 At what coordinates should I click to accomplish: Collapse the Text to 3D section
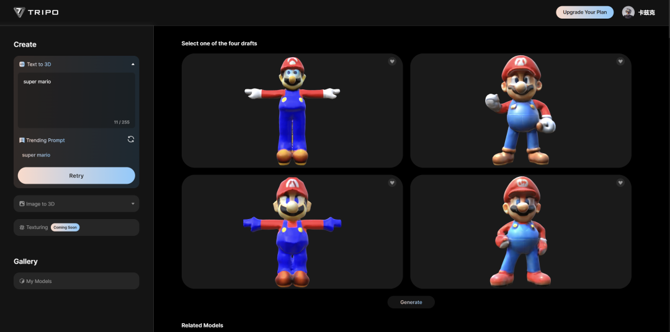pyautogui.click(x=133, y=64)
